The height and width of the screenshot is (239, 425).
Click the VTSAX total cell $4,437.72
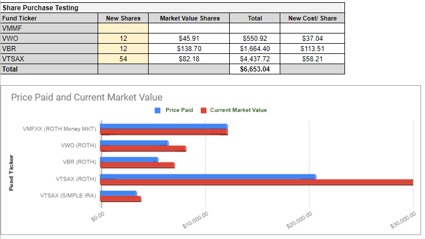255,59
